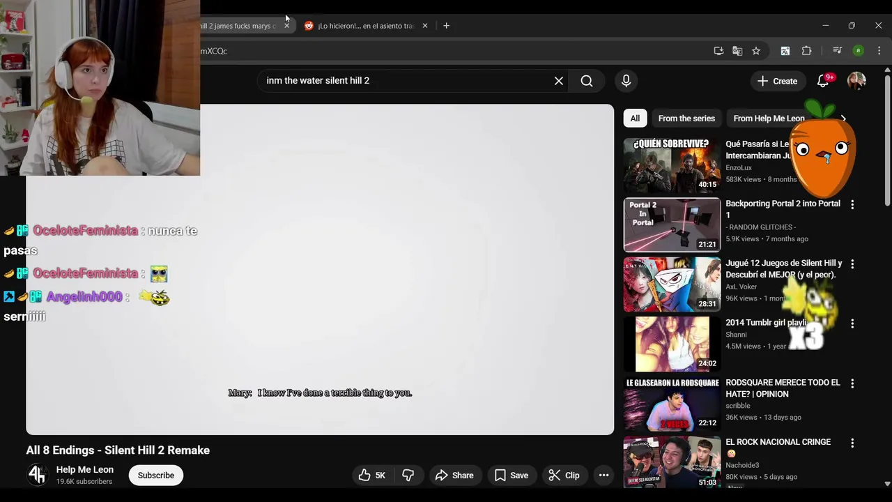
Task: Click the video player area
Action: 320,270
